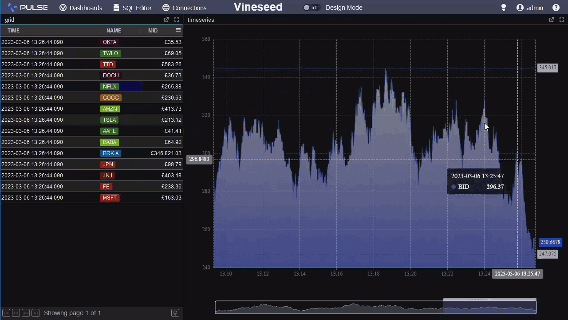Viewport: 568px width, 320px height.
Task: Open the admin user menu
Action: click(530, 8)
